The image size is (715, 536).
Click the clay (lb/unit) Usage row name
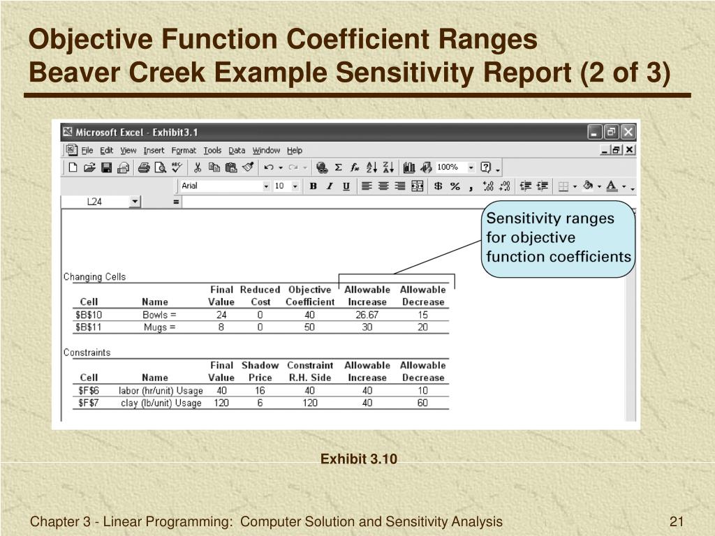(161, 403)
